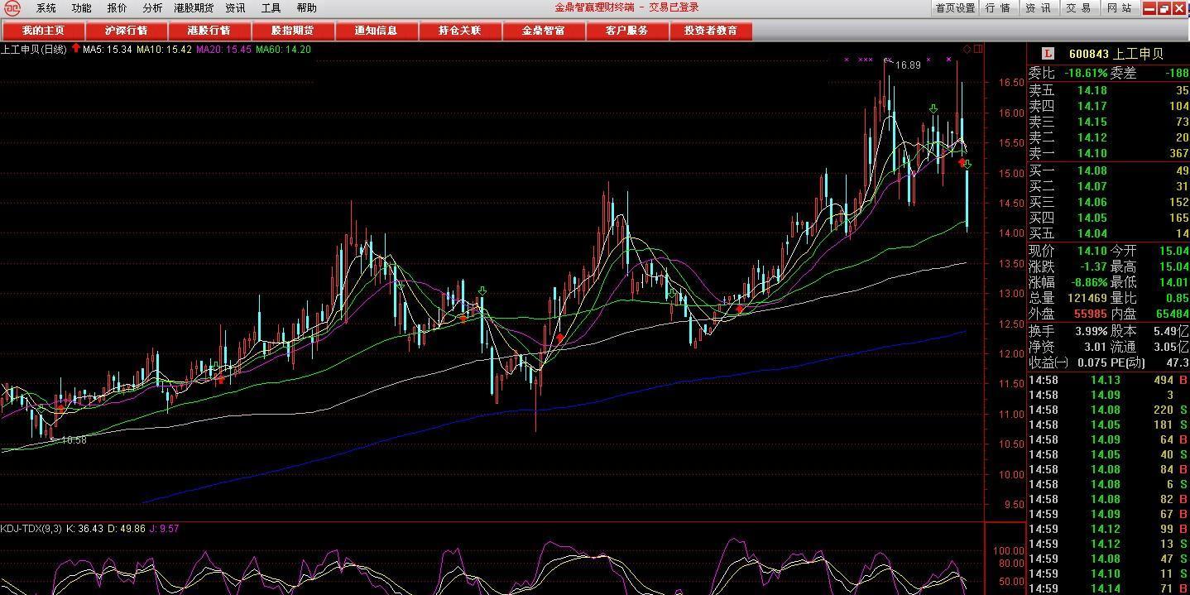
Task: Click the MA20: 15.45 indicator label
Action: (223, 49)
